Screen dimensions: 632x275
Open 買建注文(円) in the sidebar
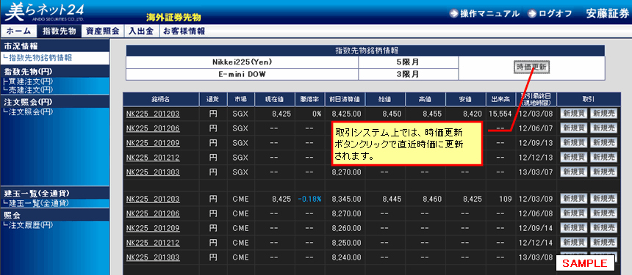click(x=28, y=81)
